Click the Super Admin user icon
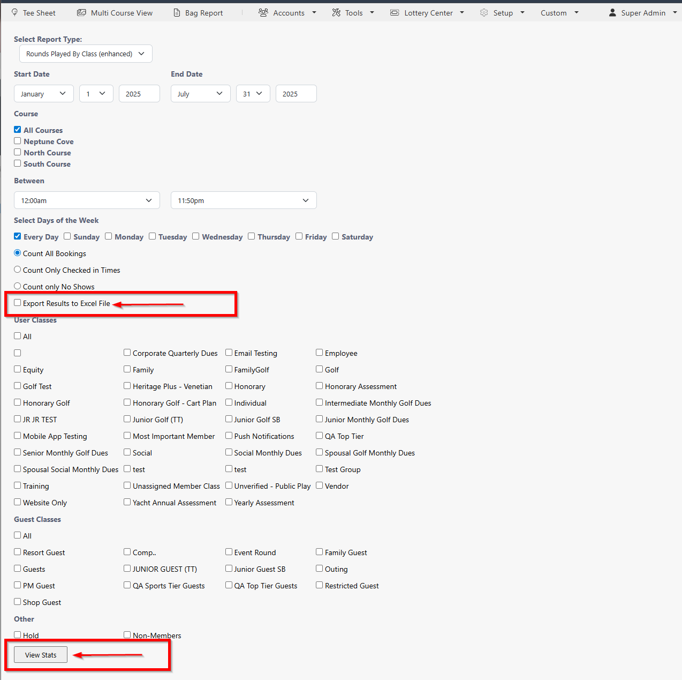The width and height of the screenshot is (682, 680). pos(612,12)
